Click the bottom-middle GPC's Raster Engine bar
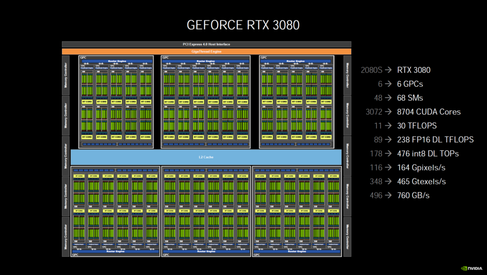Viewport: 487px width, 275px height. (x=206, y=251)
